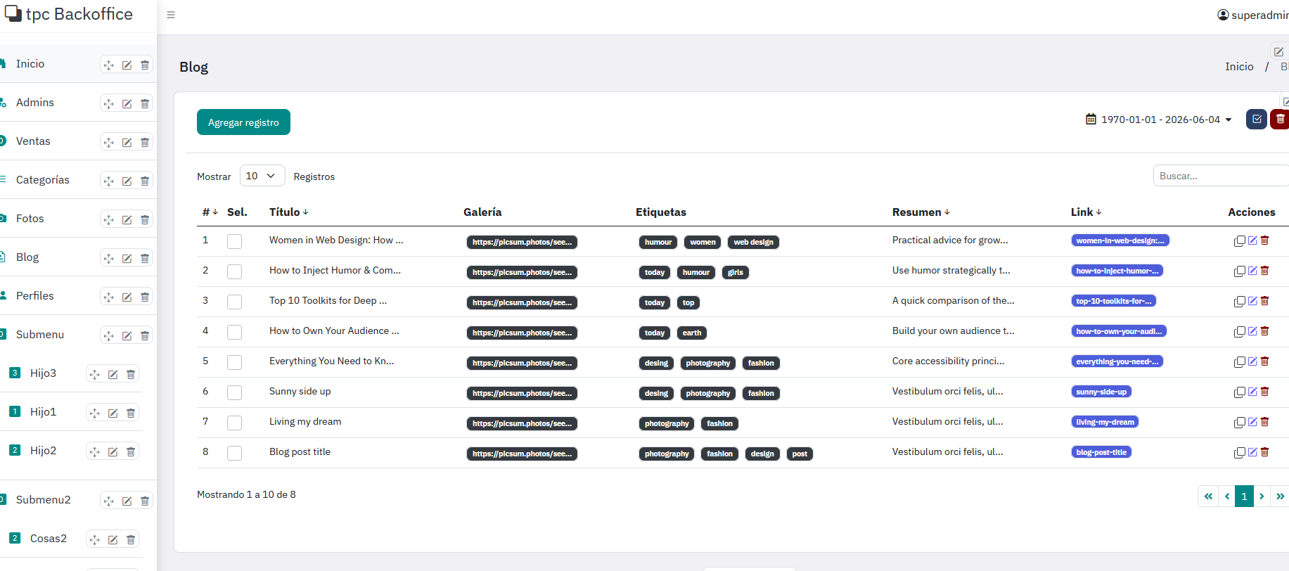Click the Buscar search field

click(1220, 176)
